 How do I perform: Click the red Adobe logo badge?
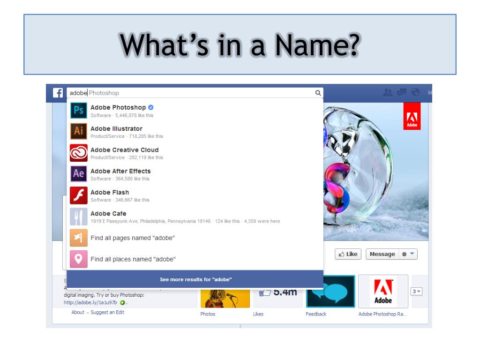point(412,116)
